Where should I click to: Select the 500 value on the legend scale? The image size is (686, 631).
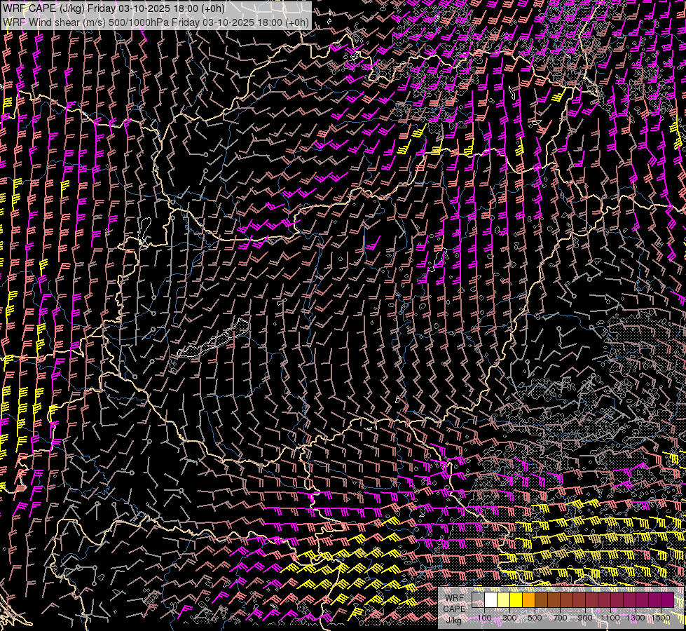[535, 618]
